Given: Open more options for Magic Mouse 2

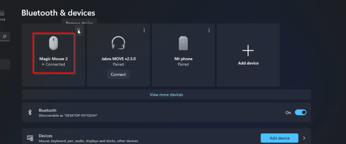Looking at the screenshot, I should [78, 30].
